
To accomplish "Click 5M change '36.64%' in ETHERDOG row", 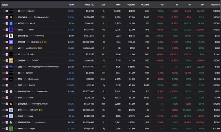I will (x=160, y=36).
